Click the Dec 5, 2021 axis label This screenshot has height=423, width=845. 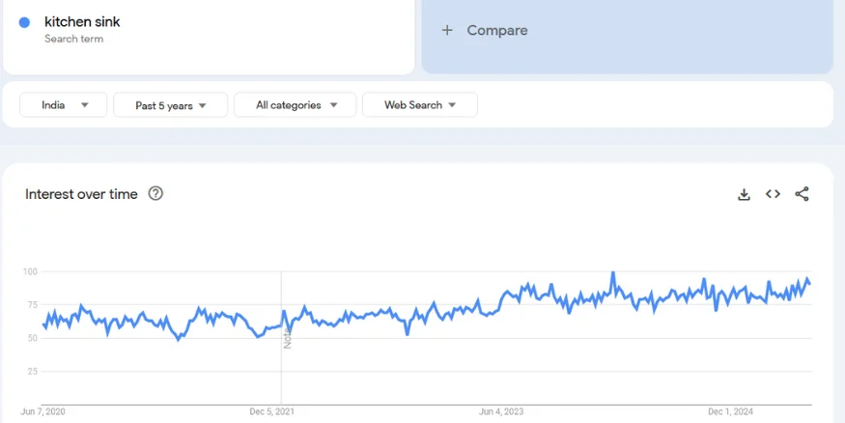point(271,411)
